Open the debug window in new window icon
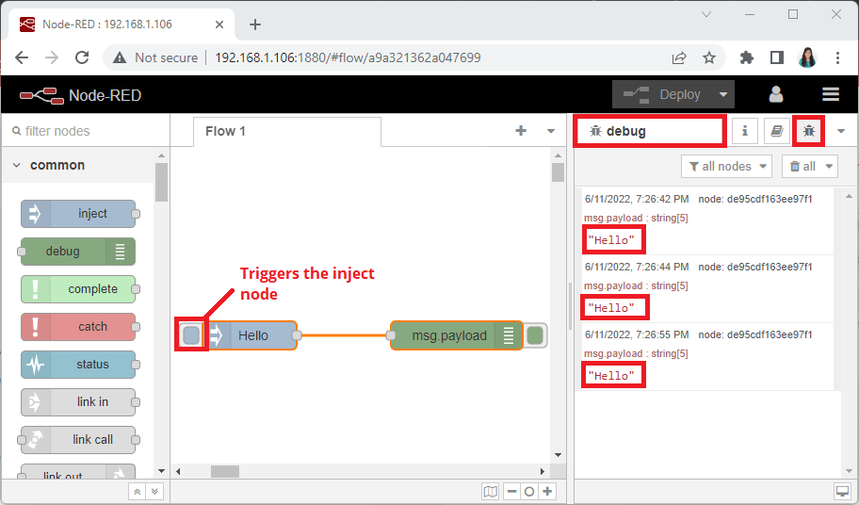 (x=841, y=491)
